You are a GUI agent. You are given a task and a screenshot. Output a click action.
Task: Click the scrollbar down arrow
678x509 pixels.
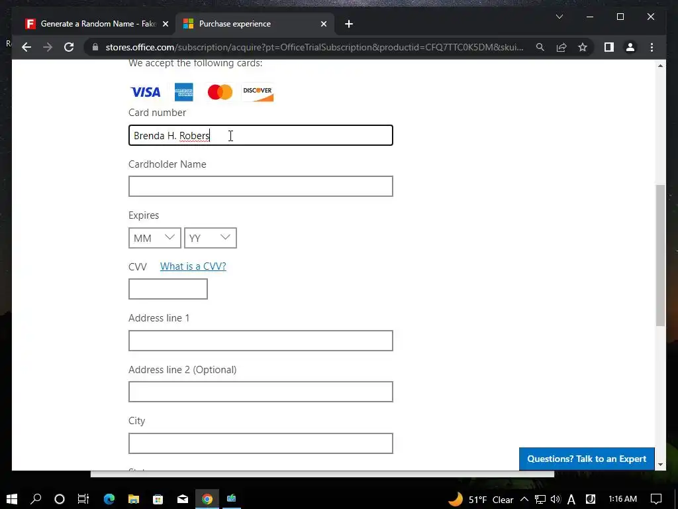[660, 465]
